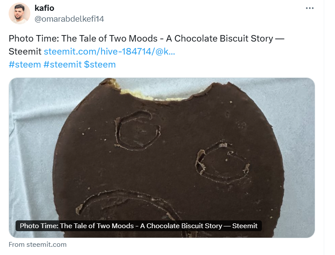Open the three-dot more options menu
The width and height of the screenshot is (335, 255).
[x=309, y=8]
